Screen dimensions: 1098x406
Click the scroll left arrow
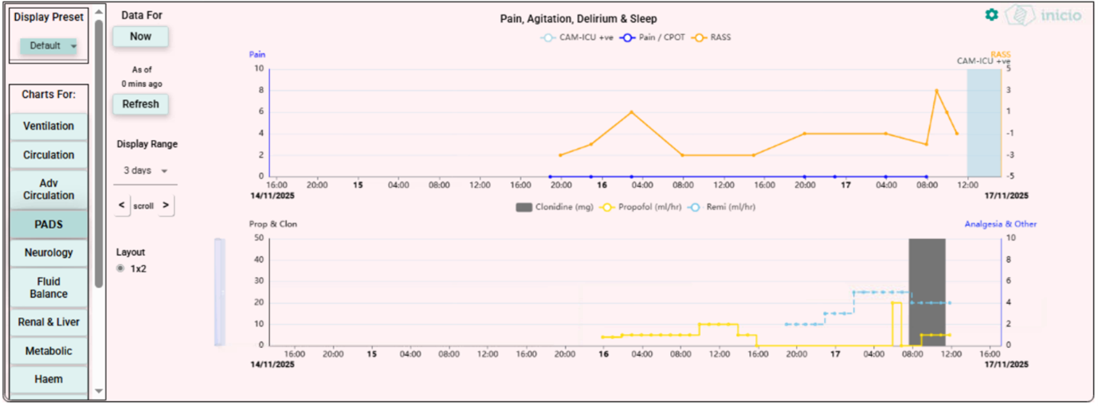121,205
